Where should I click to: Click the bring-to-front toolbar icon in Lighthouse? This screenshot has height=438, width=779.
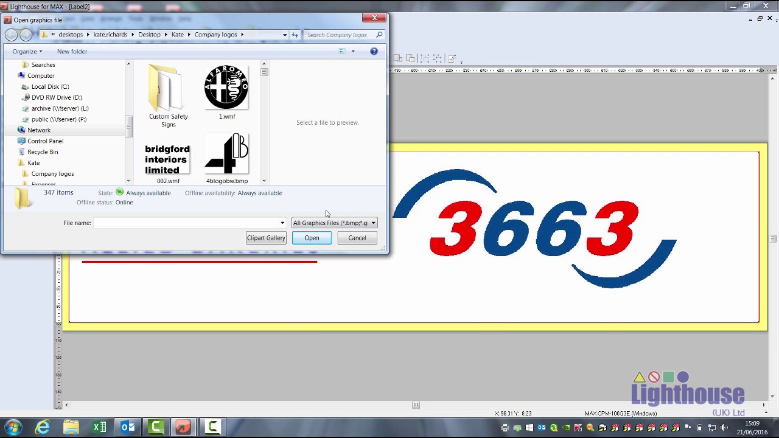click(397, 58)
